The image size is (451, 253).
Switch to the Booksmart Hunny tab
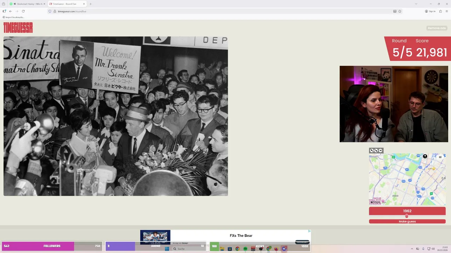[x=27, y=4]
